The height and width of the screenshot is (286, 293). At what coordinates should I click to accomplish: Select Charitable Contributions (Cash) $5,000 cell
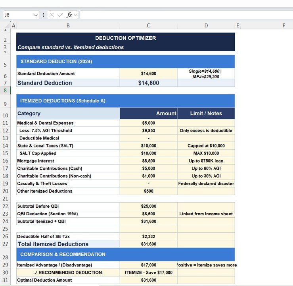[x=148, y=168]
